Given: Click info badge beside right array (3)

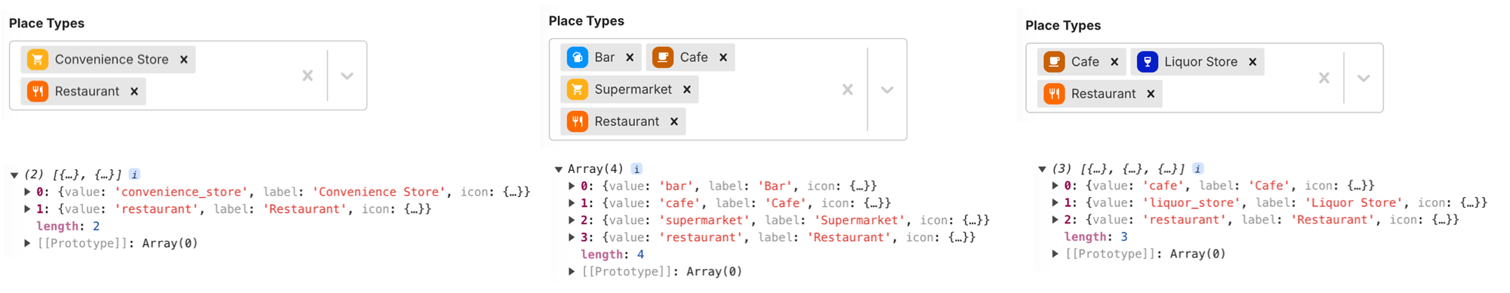Looking at the screenshot, I should [x=1197, y=169].
